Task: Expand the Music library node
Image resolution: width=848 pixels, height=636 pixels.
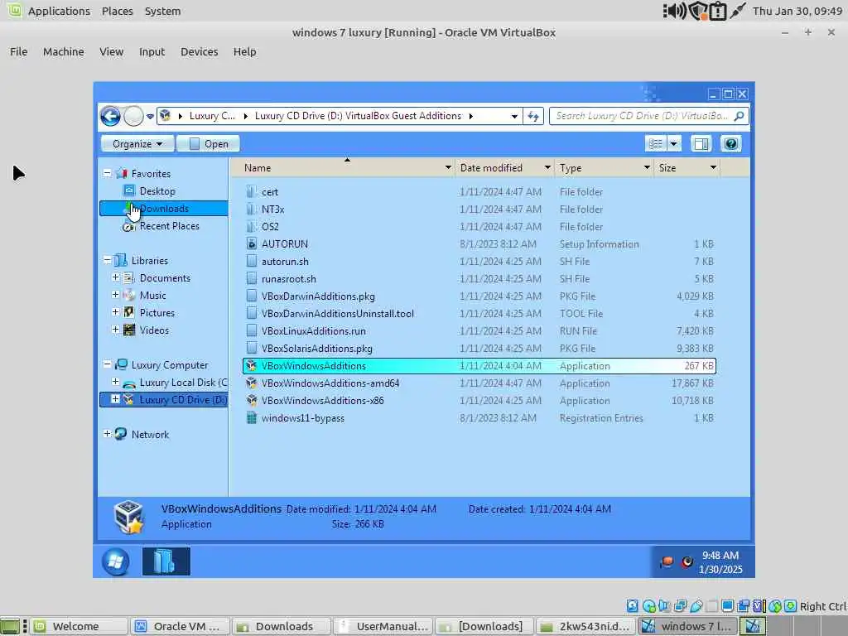Action: click(x=115, y=295)
